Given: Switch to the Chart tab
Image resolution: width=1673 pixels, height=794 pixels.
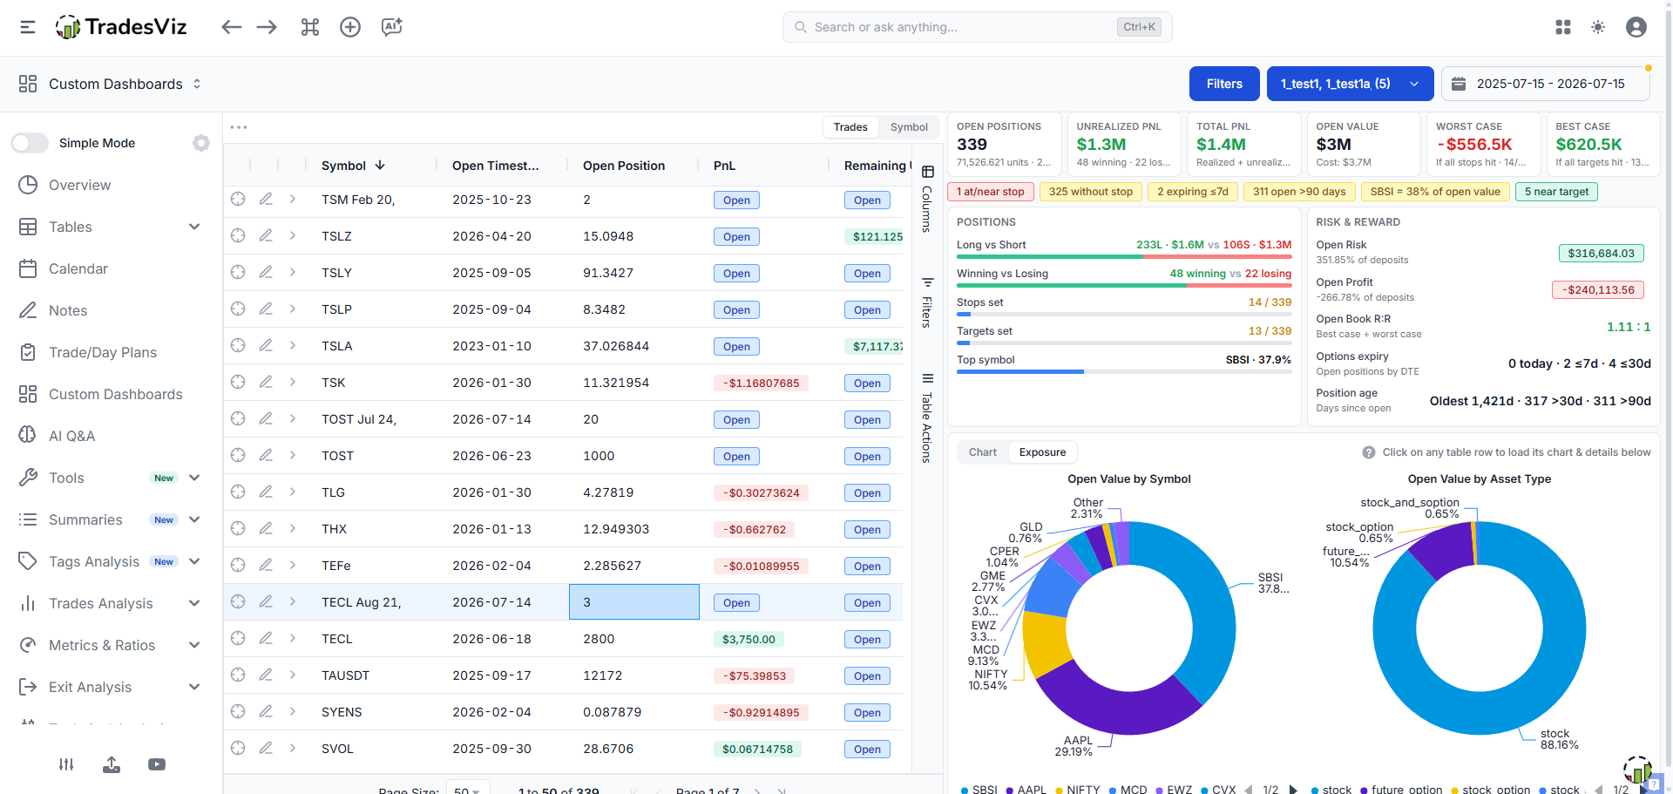Looking at the screenshot, I should [x=983, y=452].
